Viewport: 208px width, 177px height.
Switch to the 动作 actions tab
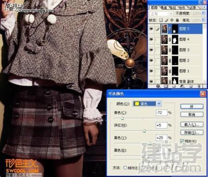(x=182, y=7)
